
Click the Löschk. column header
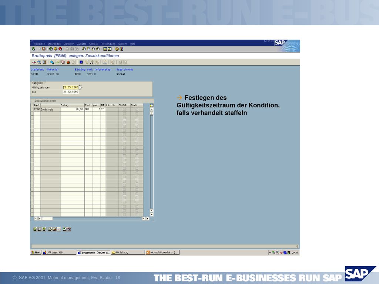[112, 105]
